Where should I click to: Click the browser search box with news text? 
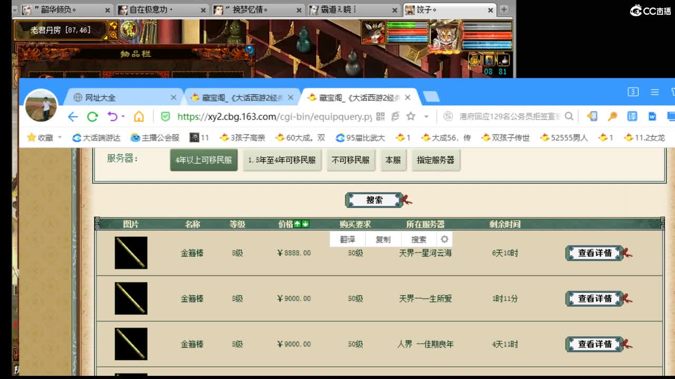tap(508, 116)
